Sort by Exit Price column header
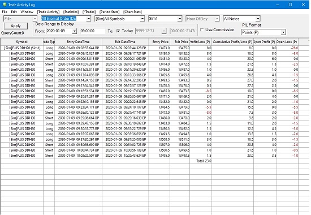311x215 pixels. pos(180,42)
